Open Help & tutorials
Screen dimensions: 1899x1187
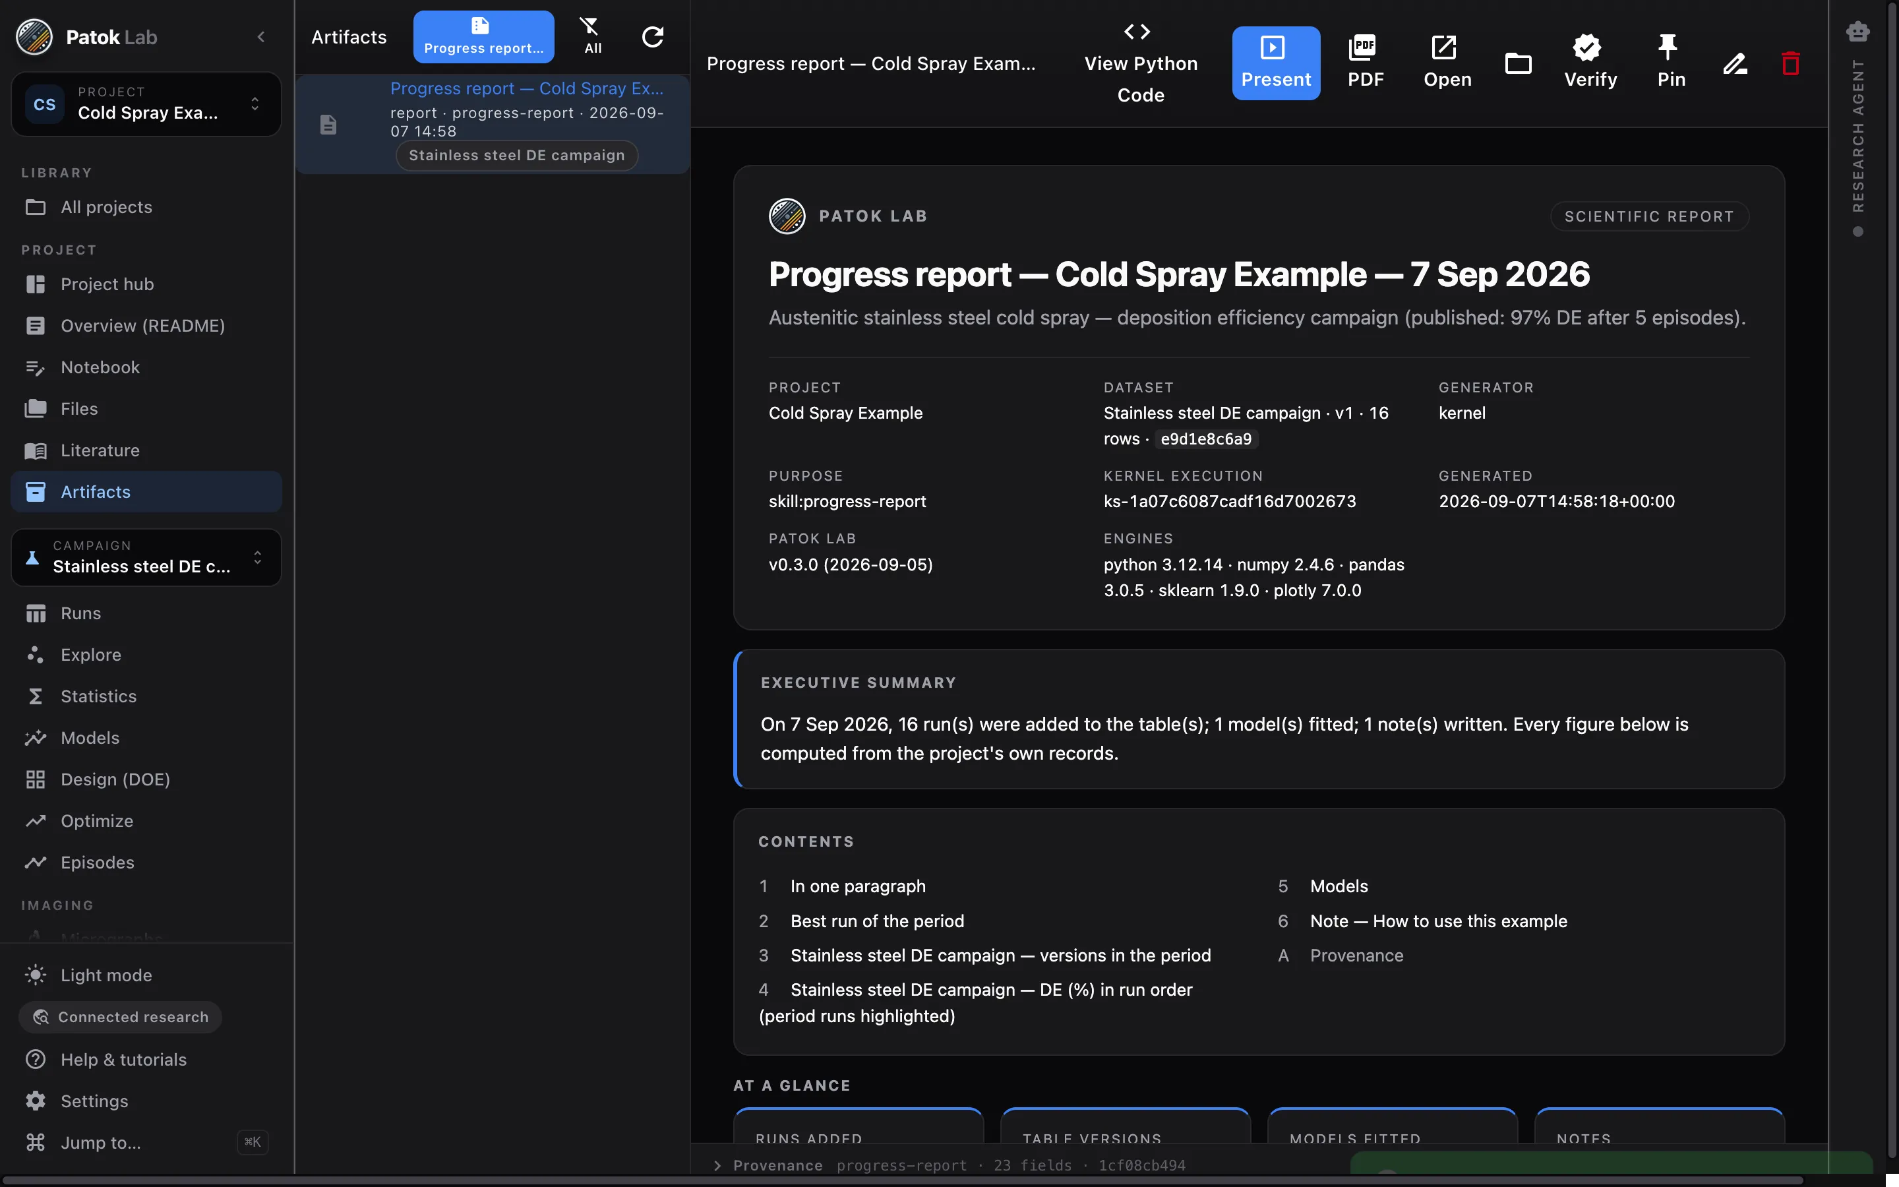[146, 1060]
